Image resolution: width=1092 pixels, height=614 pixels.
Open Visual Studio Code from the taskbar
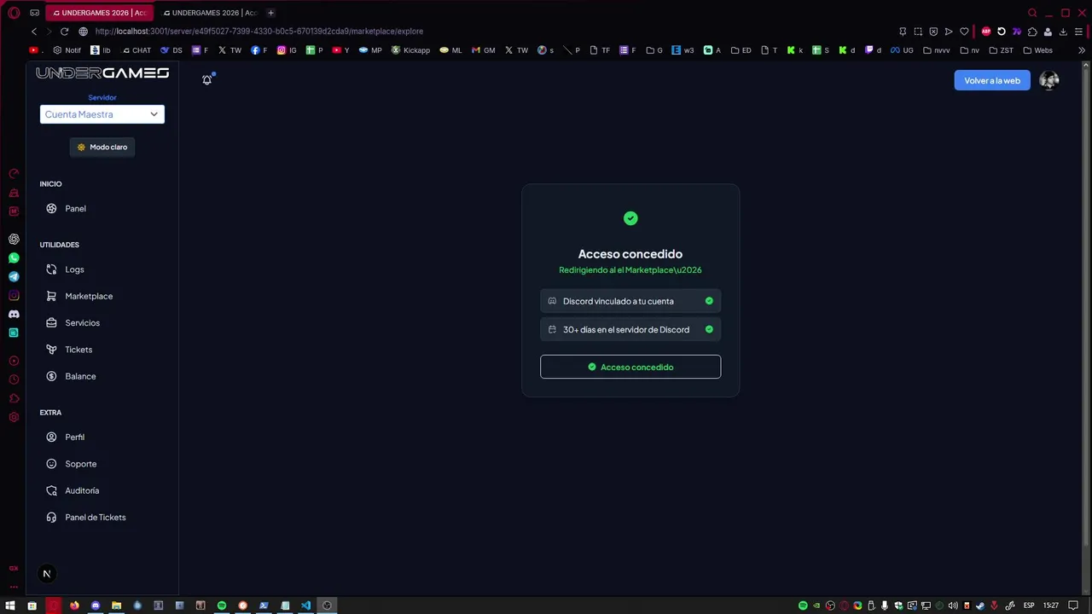(x=305, y=605)
